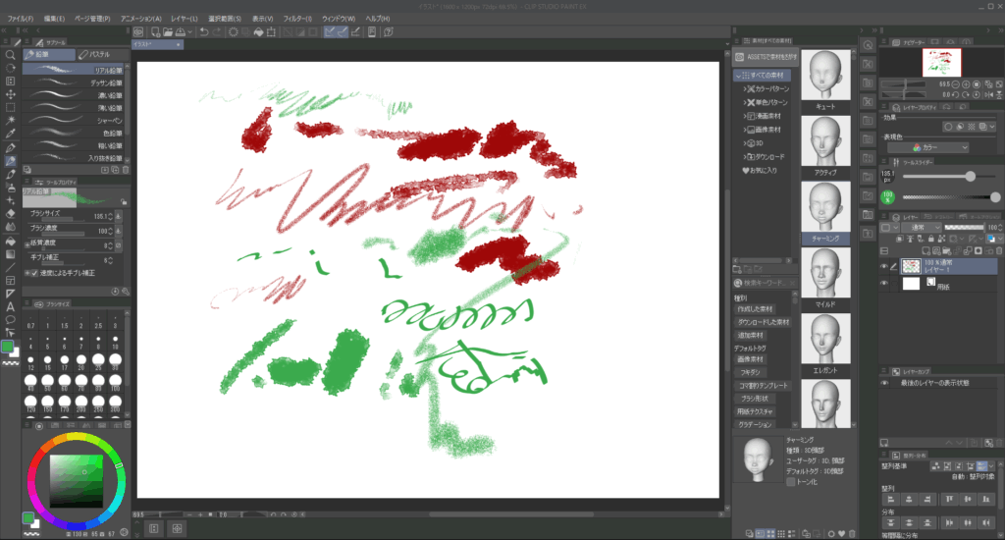This screenshot has width=1005, height=540.
Task: Hide レイヤー 1 using its eye icon
Action: tap(884, 266)
